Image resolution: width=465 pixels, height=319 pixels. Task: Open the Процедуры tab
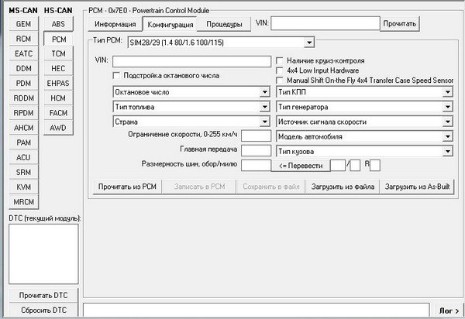pyautogui.click(x=224, y=24)
